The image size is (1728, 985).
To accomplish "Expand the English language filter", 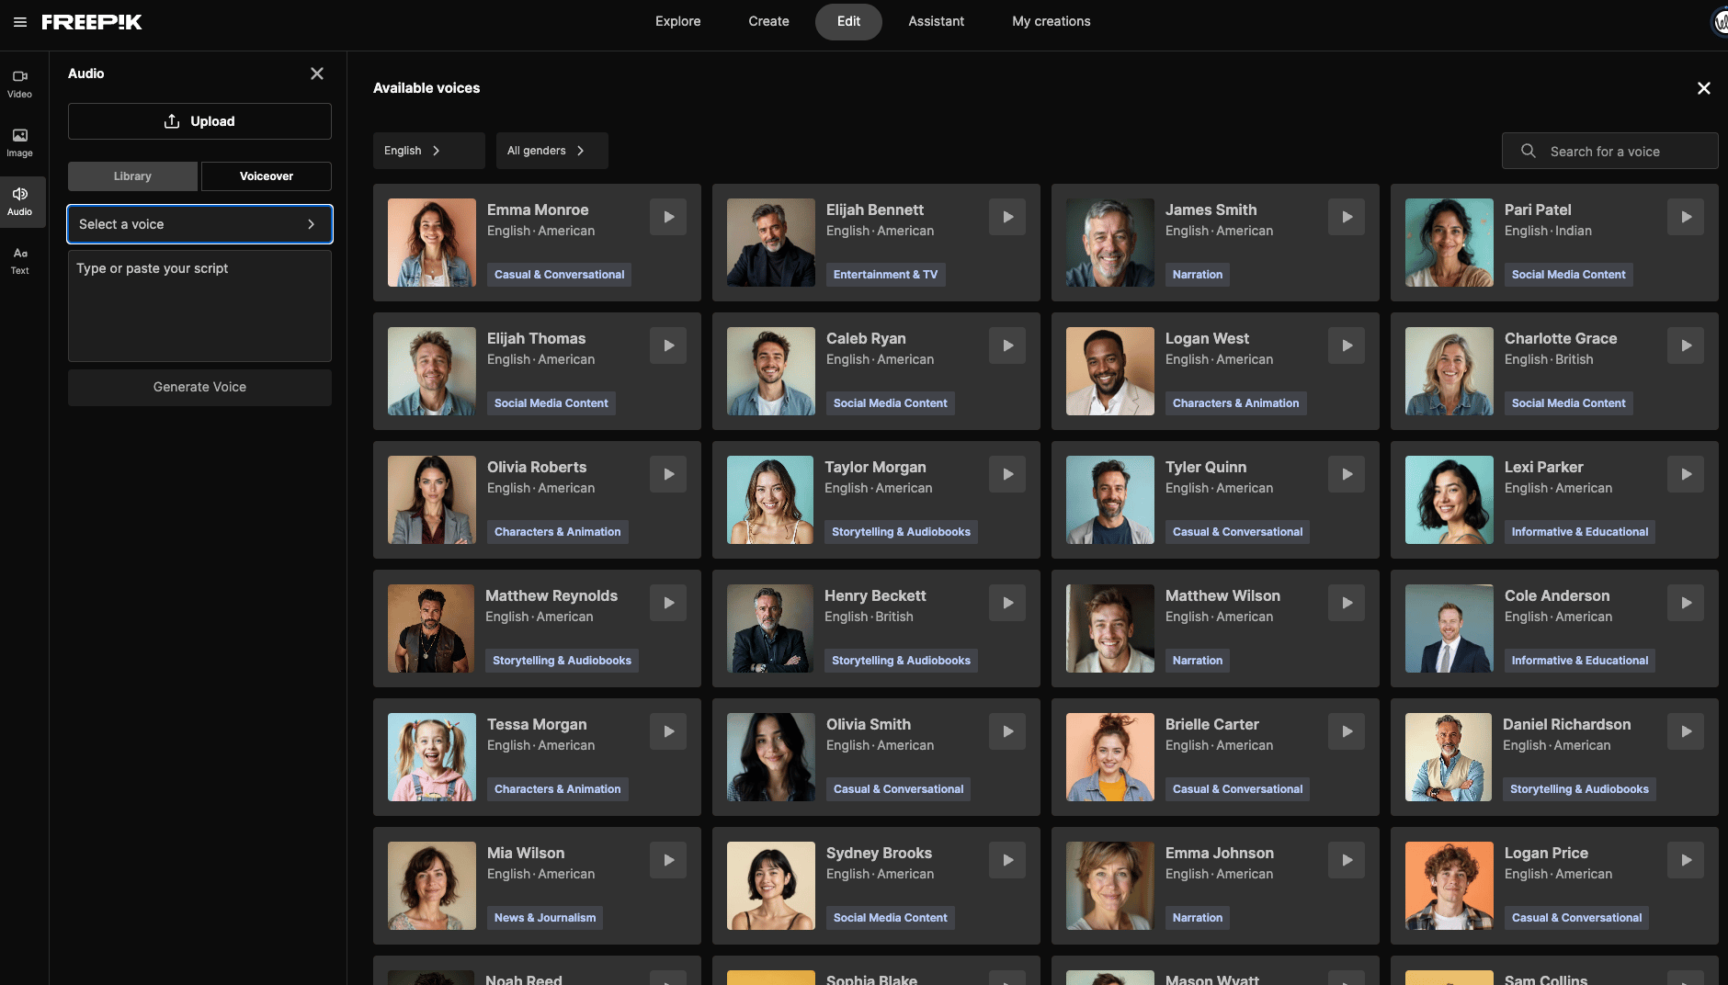I will click(x=429, y=151).
